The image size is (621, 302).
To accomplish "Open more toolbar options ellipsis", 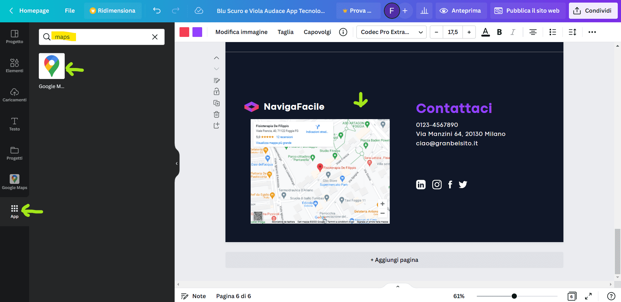I will pos(592,32).
